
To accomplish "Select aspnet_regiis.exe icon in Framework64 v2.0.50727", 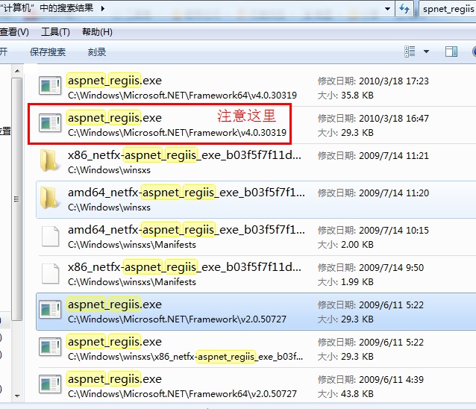I will 50,384.
